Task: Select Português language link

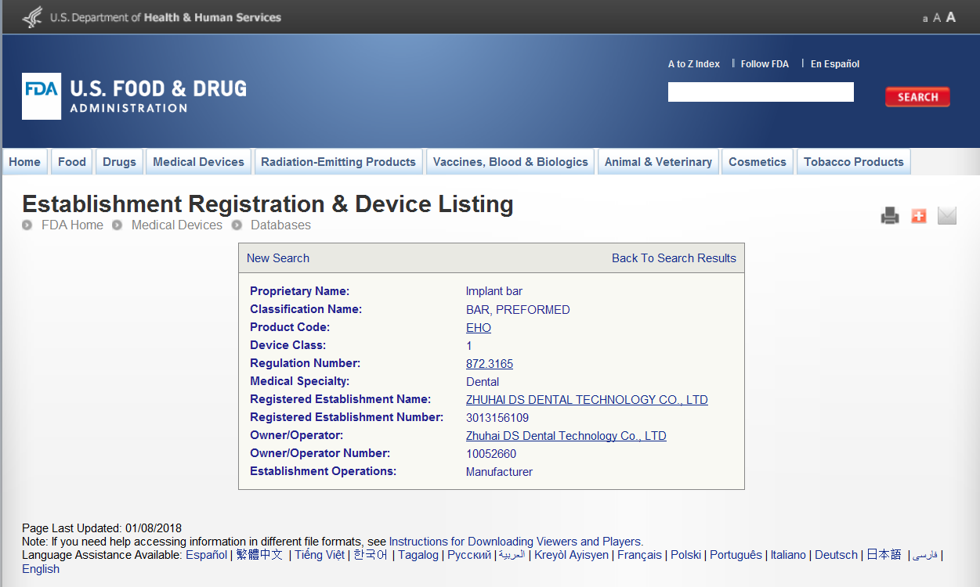Action: click(736, 555)
